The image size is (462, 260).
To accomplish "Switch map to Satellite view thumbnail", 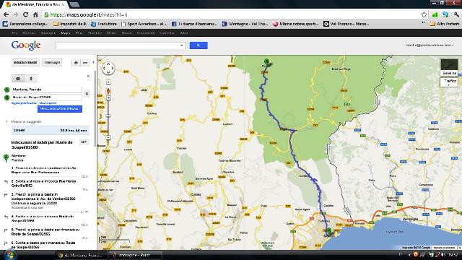I will (x=449, y=67).
